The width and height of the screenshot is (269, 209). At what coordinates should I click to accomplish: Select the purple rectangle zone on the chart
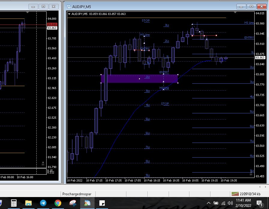[x=139, y=79]
